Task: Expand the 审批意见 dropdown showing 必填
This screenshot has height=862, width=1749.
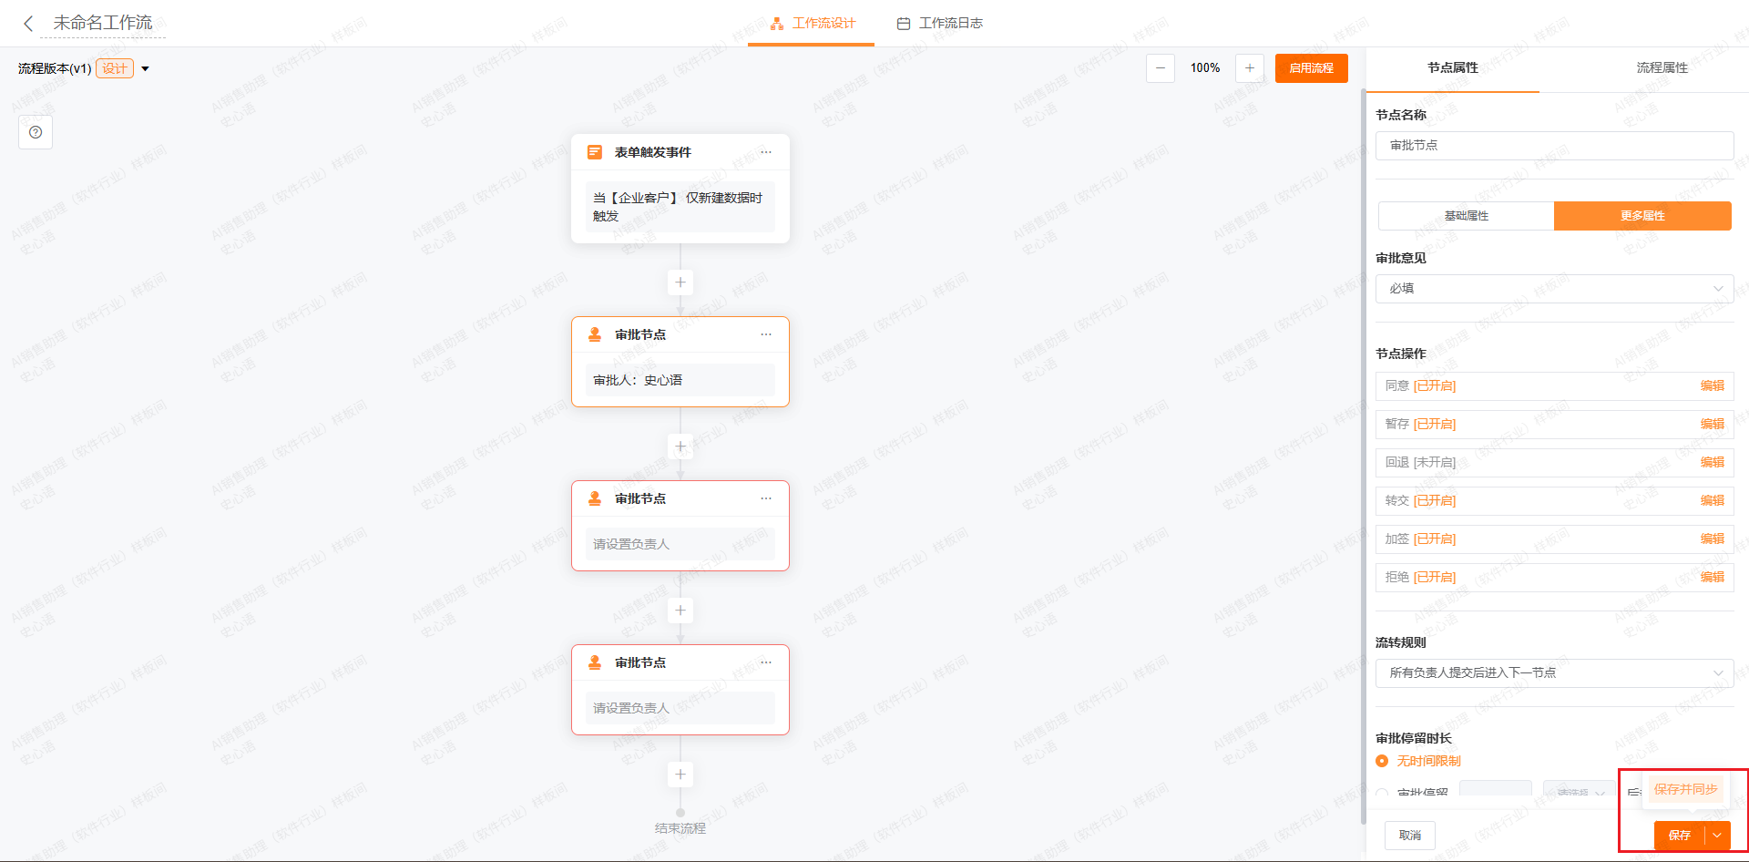Action: click(x=1554, y=289)
